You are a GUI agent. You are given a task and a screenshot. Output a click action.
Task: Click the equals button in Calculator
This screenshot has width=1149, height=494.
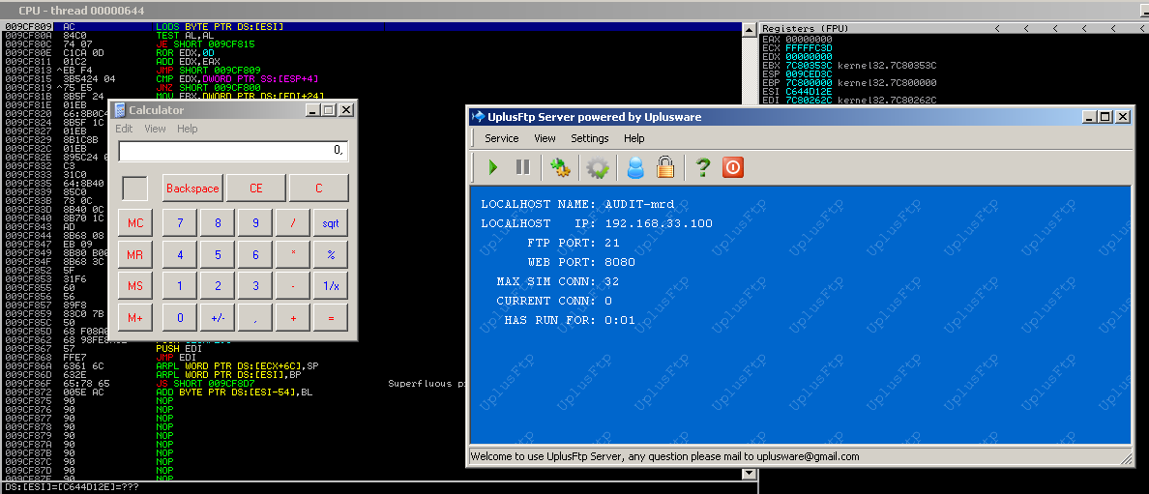tap(331, 317)
